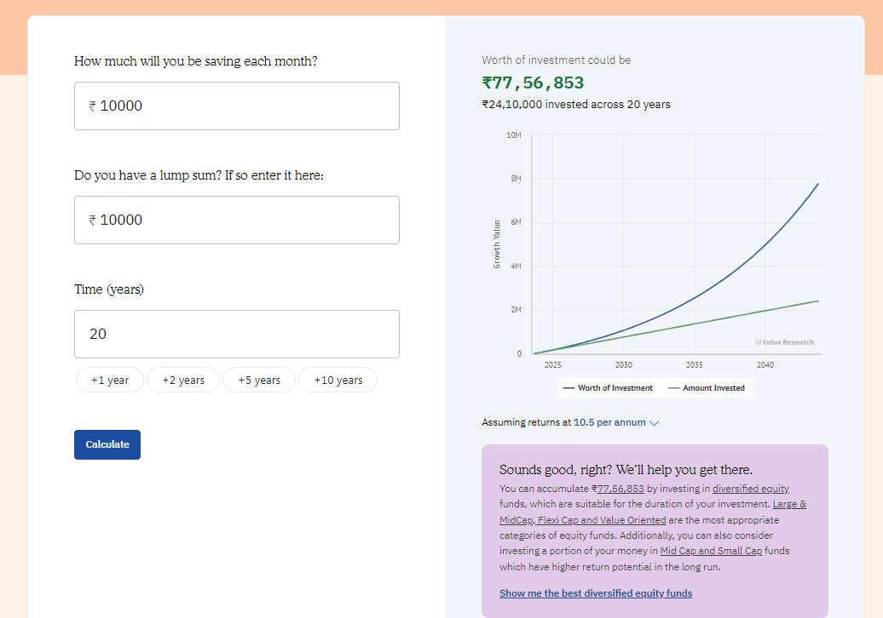Show me the best diversified equity funds
Viewport: 883px width, 618px height.
[596, 593]
